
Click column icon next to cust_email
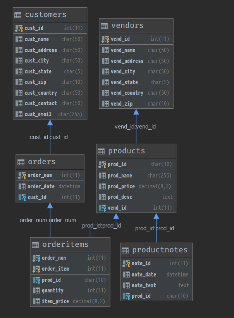(x=19, y=115)
